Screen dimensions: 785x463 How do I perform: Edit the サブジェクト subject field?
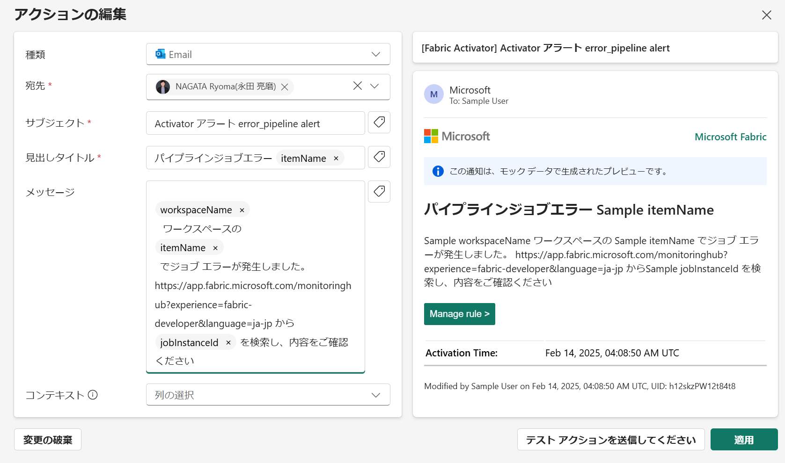tap(255, 123)
